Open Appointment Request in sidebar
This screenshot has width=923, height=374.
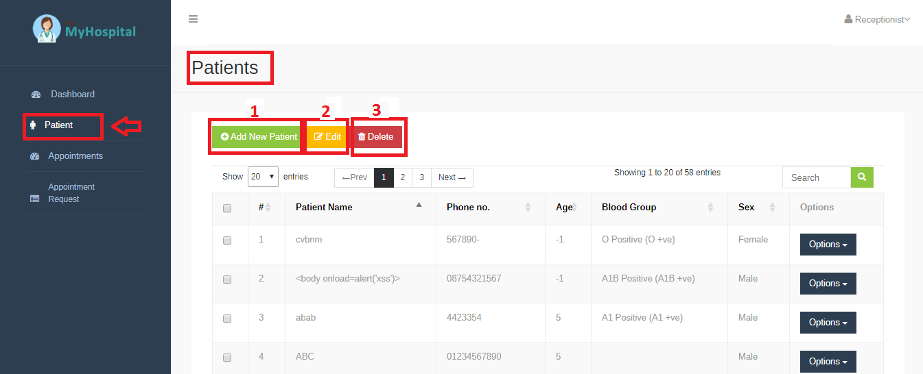71,193
